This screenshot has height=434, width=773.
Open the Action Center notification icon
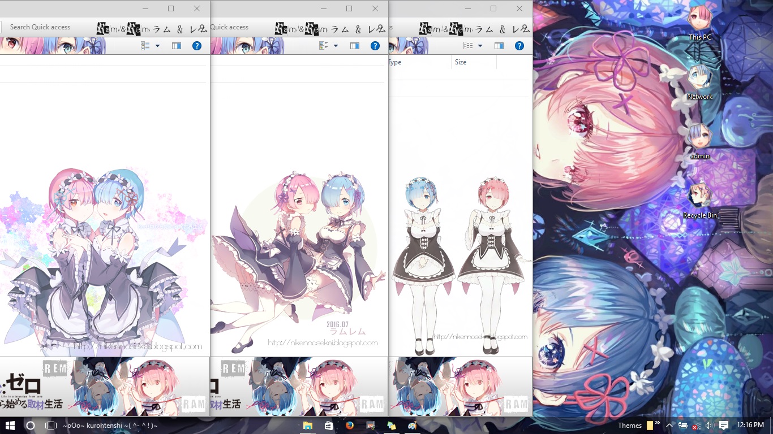[x=723, y=425]
